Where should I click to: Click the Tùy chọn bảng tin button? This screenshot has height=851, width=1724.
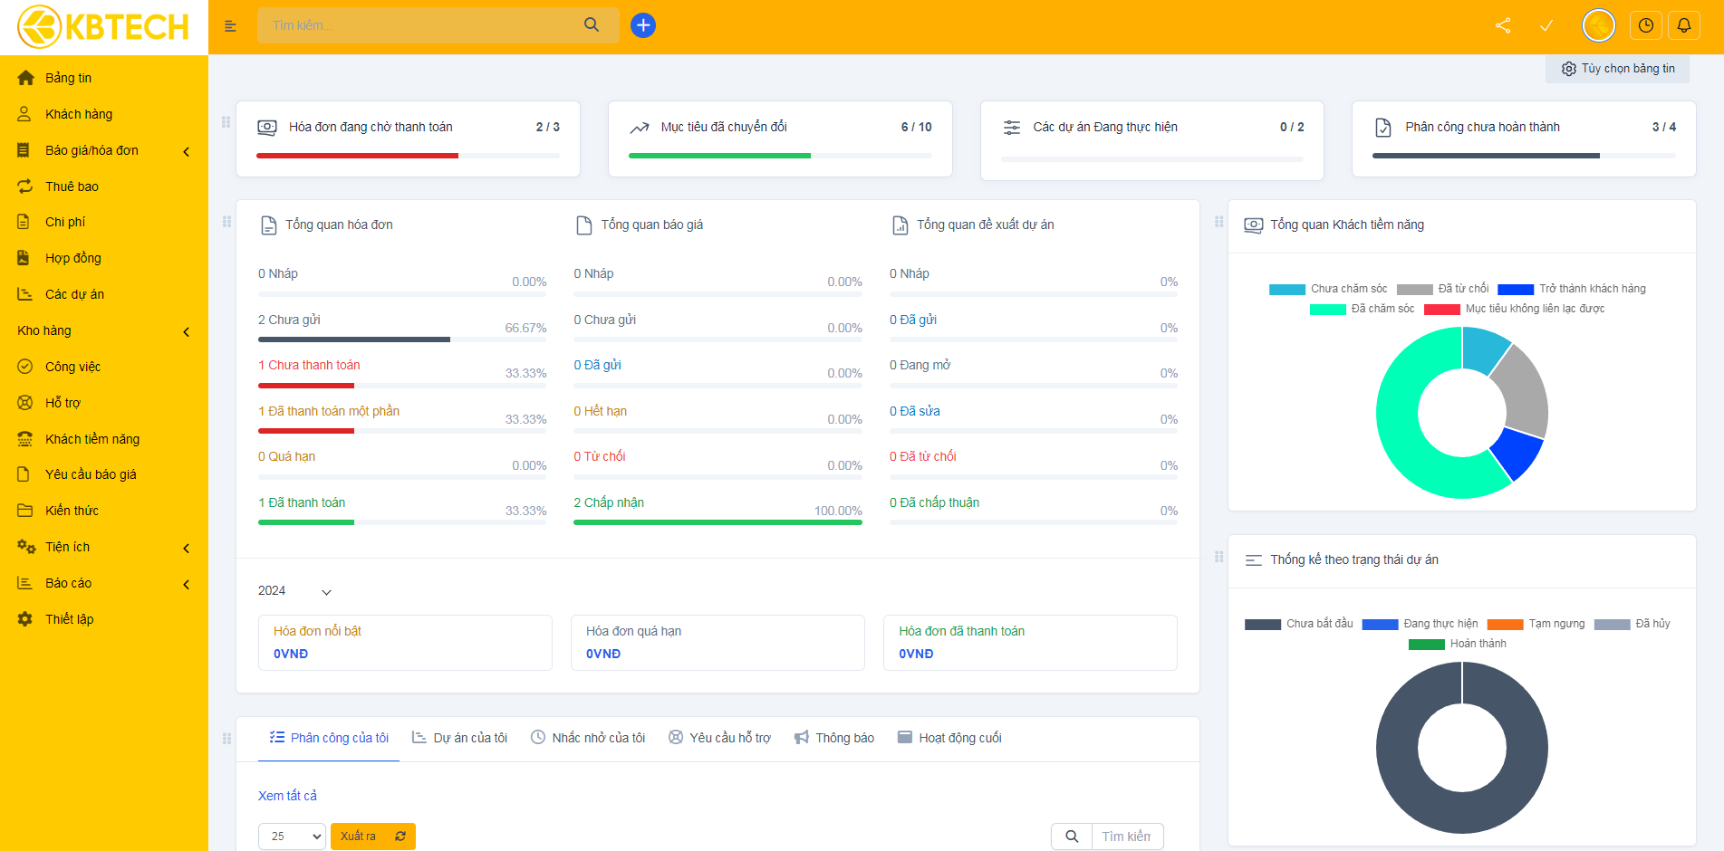[1618, 69]
